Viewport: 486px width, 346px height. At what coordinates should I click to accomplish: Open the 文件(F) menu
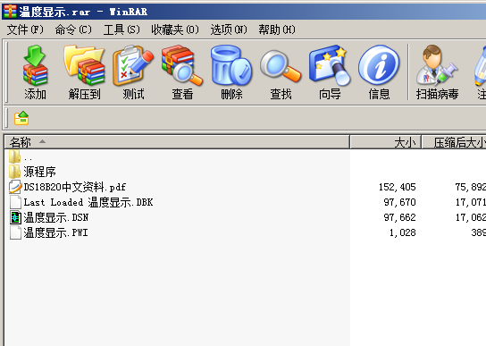(25, 30)
